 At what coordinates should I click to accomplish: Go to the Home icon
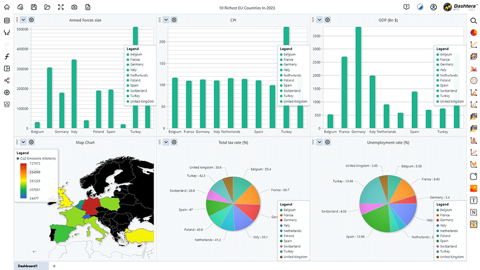pyautogui.click(x=7, y=7)
